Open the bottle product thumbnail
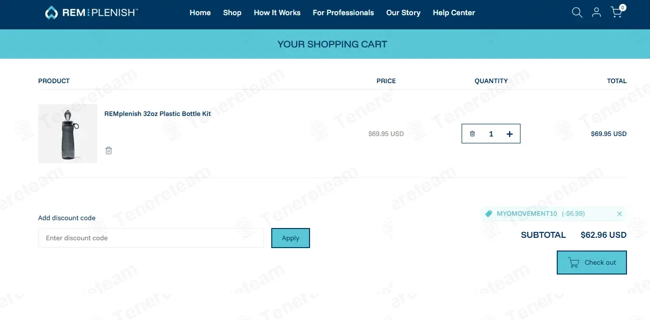 point(68,134)
